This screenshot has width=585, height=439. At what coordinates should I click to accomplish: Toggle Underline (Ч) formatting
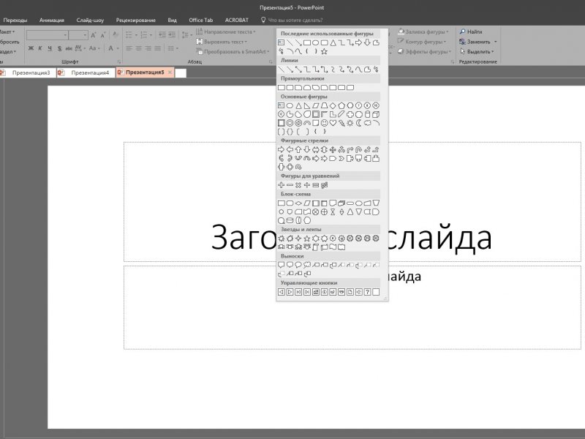(x=50, y=48)
